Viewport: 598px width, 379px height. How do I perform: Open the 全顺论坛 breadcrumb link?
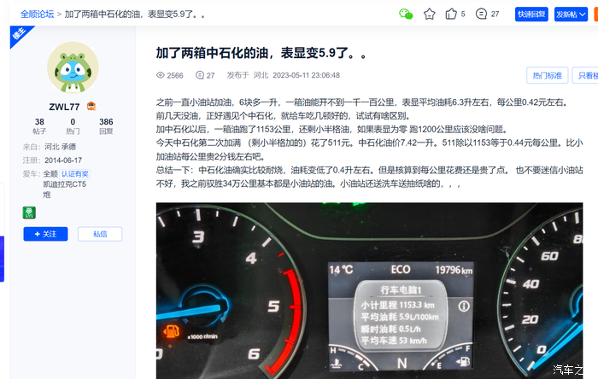[37, 15]
